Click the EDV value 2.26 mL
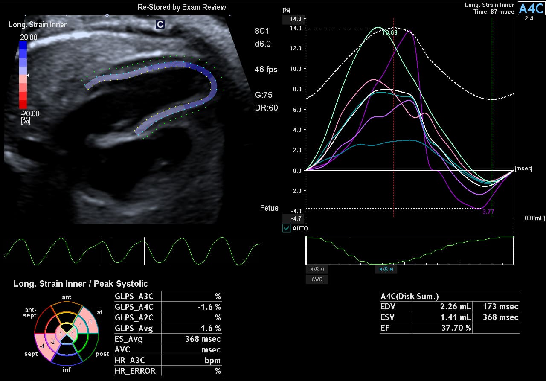Viewport: 546px width, 381px height. point(443,307)
